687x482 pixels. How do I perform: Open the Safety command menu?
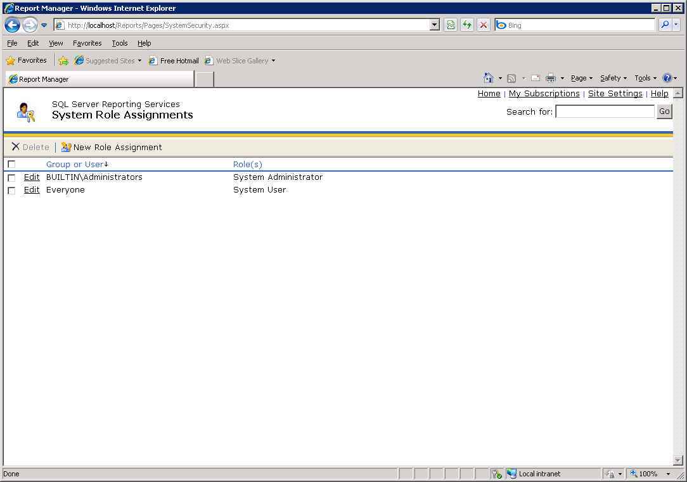[x=613, y=78]
